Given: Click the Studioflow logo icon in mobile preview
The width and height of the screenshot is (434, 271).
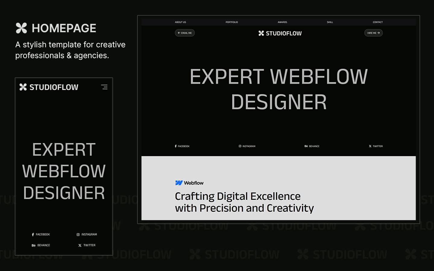Looking at the screenshot, I should (23, 87).
